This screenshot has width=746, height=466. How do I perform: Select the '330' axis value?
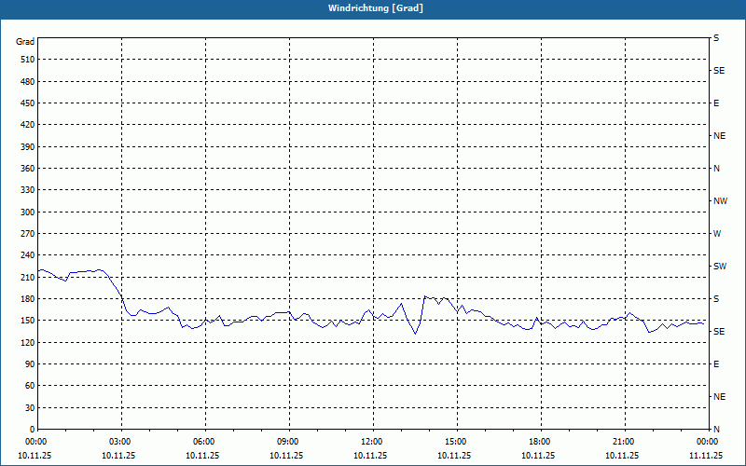coord(28,190)
